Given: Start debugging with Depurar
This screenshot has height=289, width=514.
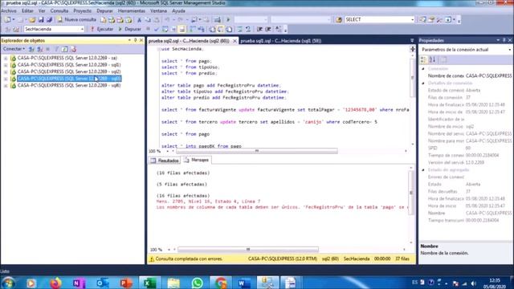Looking at the screenshot, I should tap(130, 29).
